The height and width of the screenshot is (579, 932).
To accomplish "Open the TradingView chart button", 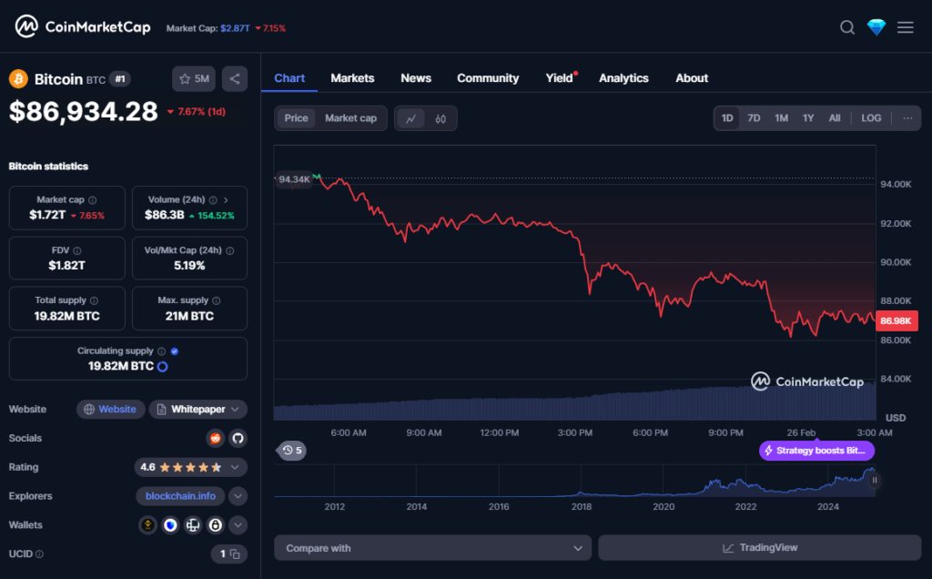I will click(760, 548).
